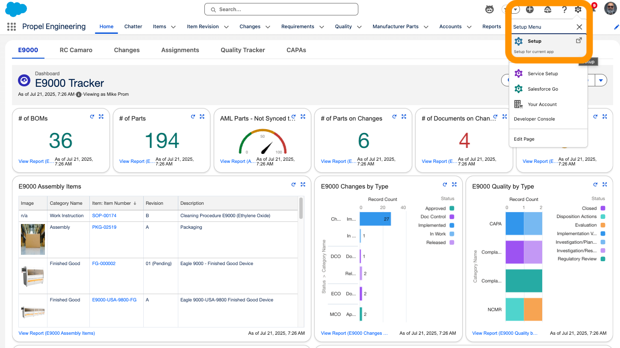Expand the # of Parts widget fullscreen

click(202, 116)
